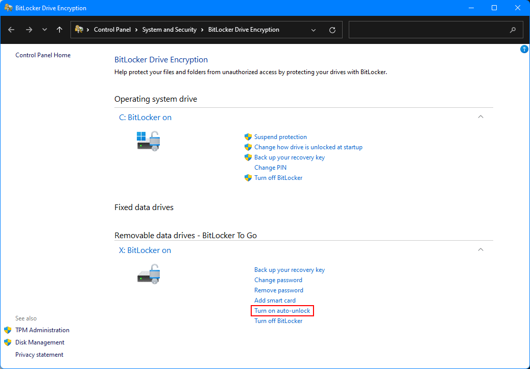
Task: Go up one level with the Up arrow
Action: [x=60, y=30]
